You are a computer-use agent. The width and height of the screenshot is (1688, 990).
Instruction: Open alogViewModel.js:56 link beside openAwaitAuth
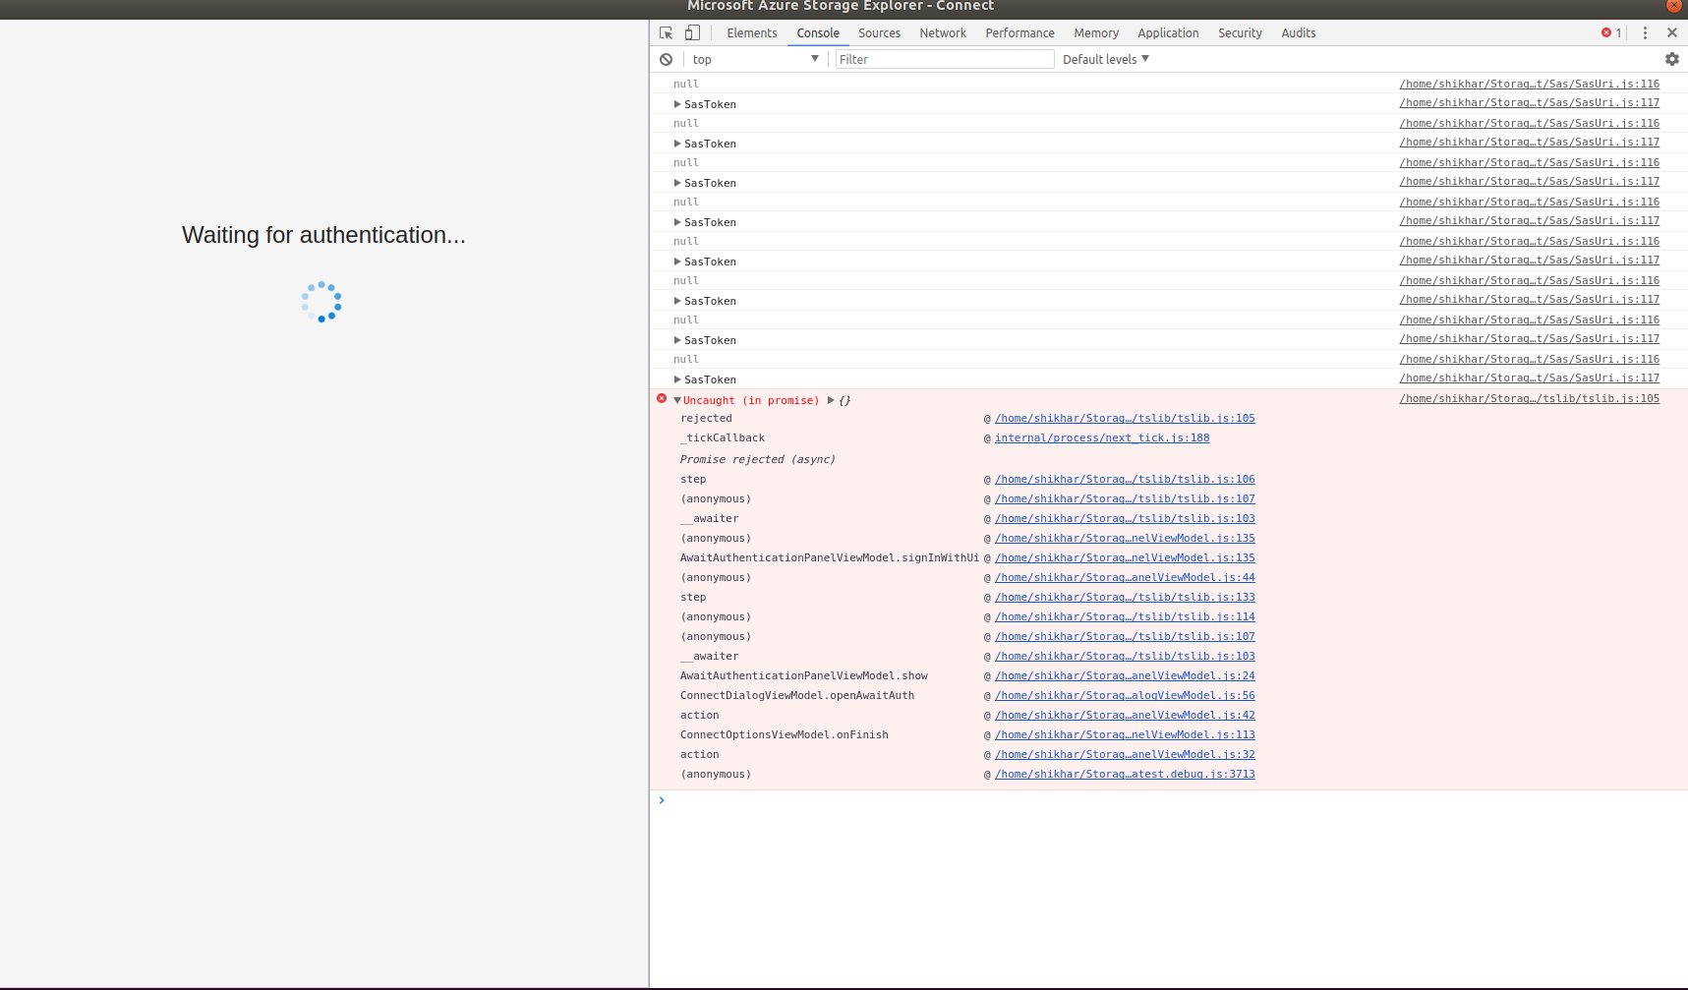[x=1125, y=695]
